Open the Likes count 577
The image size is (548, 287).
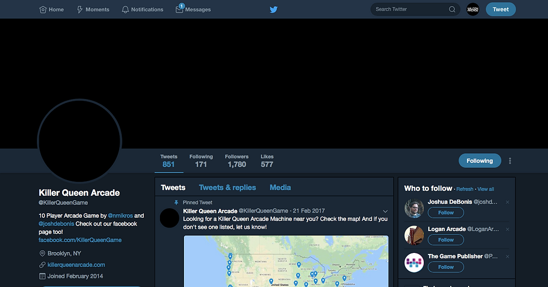click(267, 161)
